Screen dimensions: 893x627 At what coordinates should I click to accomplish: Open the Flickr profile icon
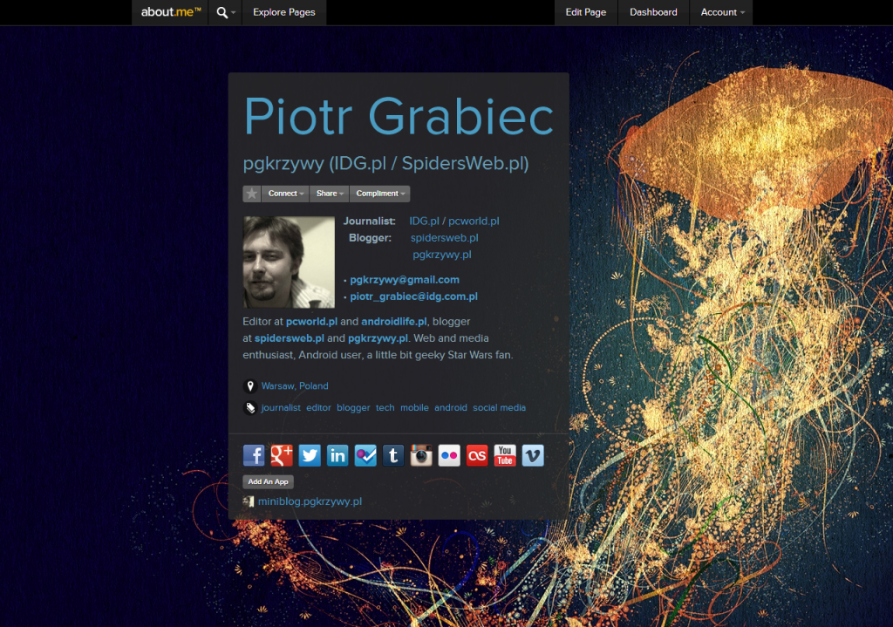click(x=449, y=455)
